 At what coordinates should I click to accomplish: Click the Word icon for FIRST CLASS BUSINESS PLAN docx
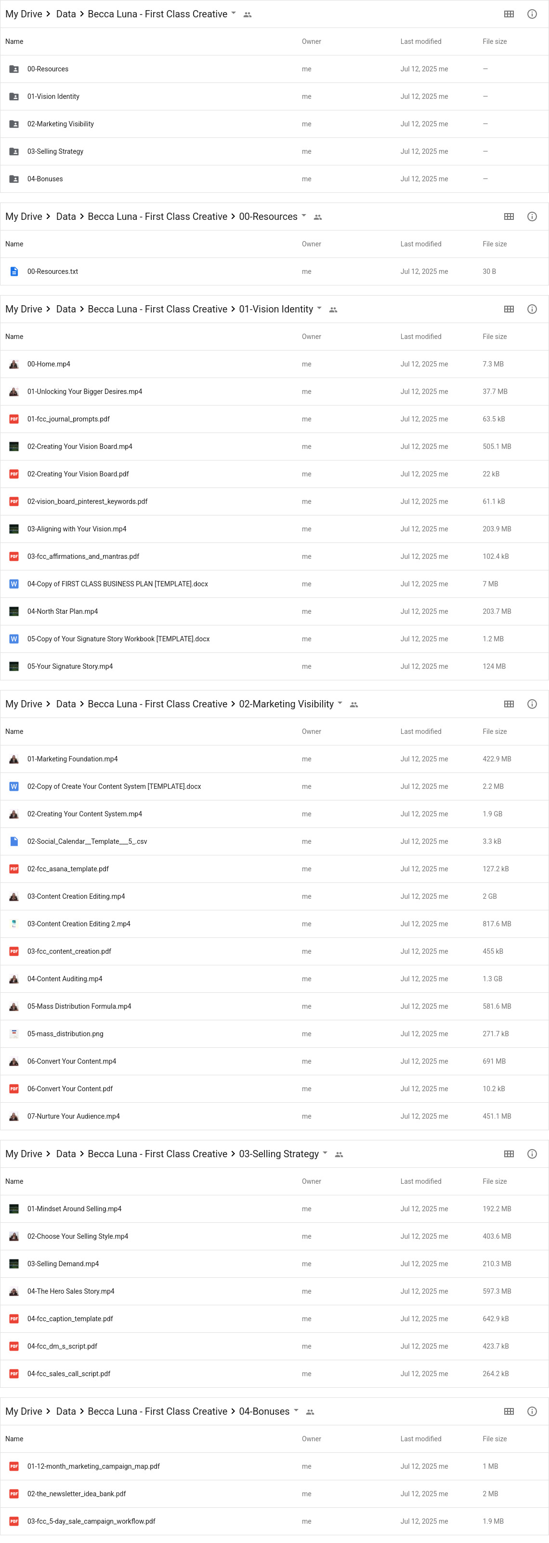(14, 583)
